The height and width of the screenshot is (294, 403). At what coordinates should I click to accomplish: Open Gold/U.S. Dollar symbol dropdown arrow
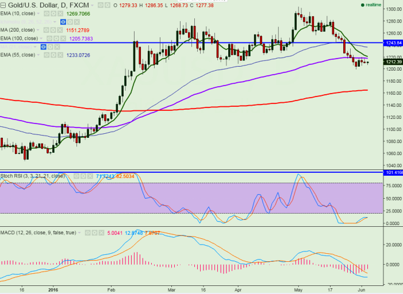92,5
